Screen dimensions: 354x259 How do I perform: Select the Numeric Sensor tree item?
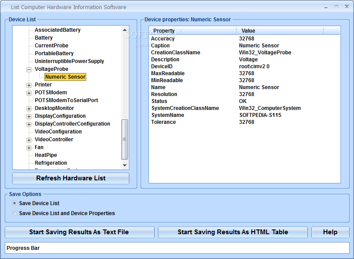pyautogui.click(x=65, y=77)
